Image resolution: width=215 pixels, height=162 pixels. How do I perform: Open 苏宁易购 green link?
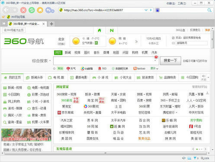pos(196,121)
